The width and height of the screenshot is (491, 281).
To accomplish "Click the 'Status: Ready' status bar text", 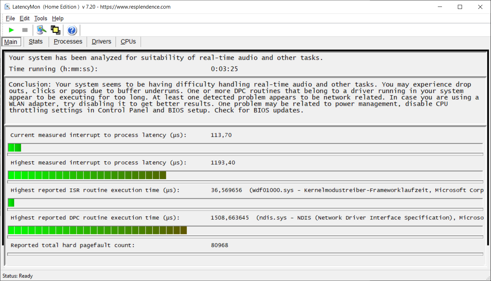I will tap(18, 276).
